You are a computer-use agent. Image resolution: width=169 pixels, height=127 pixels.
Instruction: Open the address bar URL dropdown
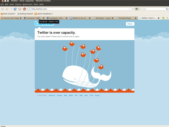coord(132,9)
